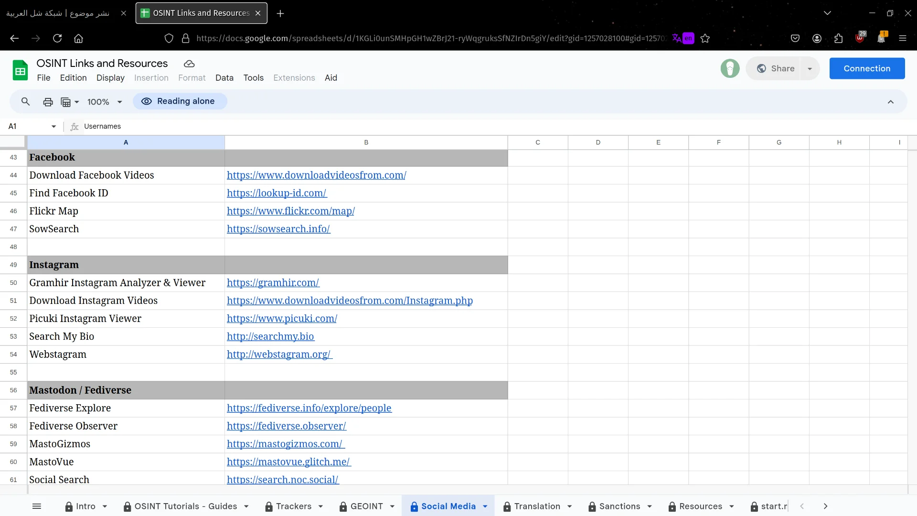Click the formula bar showing Usernames
This screenshot has height=516, width=917.
point(494,127)
